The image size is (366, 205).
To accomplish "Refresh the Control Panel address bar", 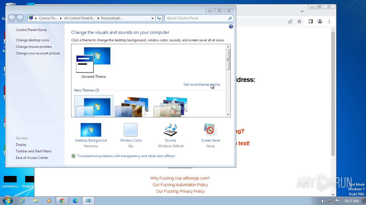I will pyautogui.click(x=159, y=18).
